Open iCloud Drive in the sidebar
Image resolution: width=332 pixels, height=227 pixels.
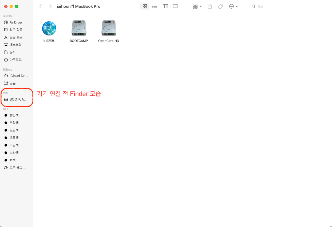point(17,76)
